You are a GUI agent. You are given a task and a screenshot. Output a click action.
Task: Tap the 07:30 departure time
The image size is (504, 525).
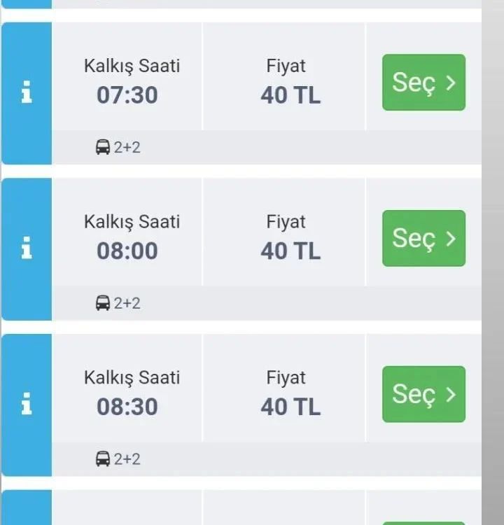tap(127, 95)
